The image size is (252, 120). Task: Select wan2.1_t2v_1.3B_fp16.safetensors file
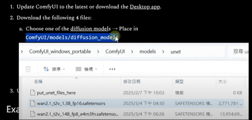pyautogui.click(x=71, y=103)
